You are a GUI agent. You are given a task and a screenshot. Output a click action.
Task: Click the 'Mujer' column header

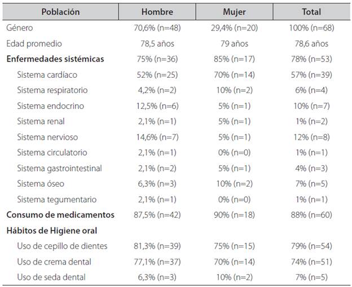coord(234,11)
